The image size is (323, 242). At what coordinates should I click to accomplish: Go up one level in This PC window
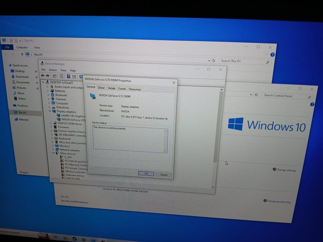pyautogui.click(x=22, y=55)
